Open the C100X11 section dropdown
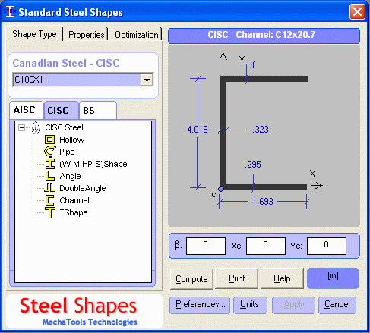370x333 pixels. [x=147, y=80]
